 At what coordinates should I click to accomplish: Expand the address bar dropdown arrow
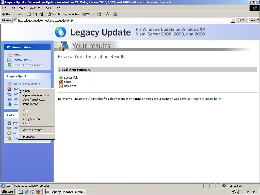[233, 20]
